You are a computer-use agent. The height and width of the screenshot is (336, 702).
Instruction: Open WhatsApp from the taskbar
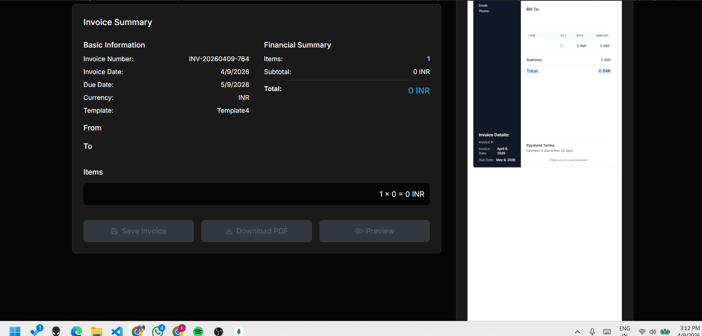(x=158, y=331)
